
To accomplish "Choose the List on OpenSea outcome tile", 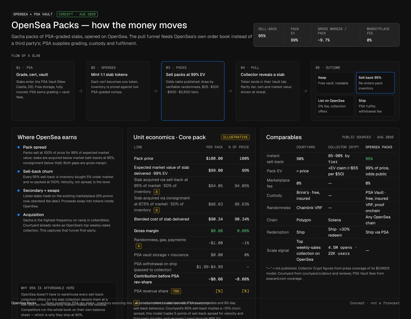I will pyautogui.click(x=335, y=106).
